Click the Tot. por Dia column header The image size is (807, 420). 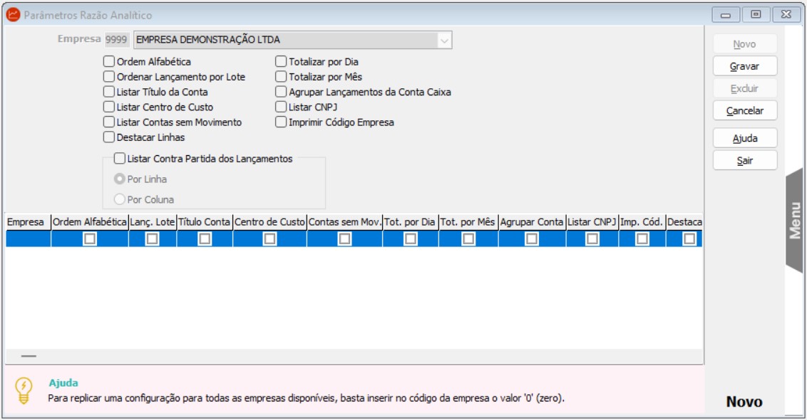[x=410, y=222]
